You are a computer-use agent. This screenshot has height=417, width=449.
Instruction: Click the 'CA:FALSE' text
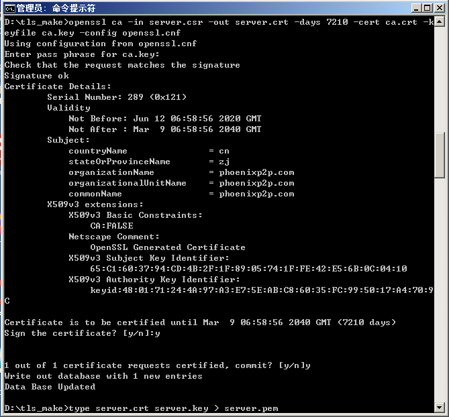pyautogui.click(x=111, y=226)
